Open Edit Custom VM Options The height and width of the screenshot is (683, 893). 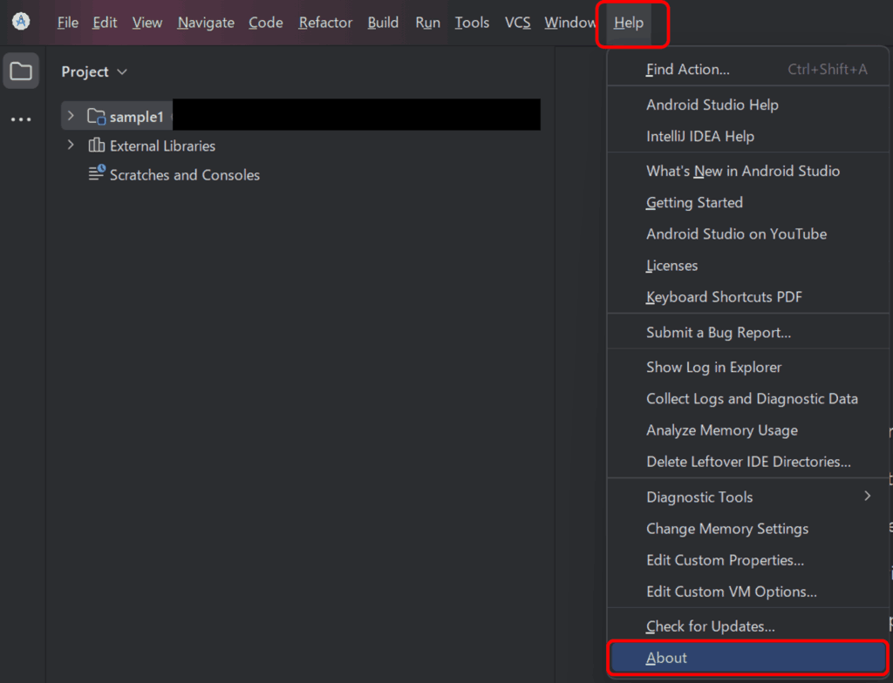731,592
